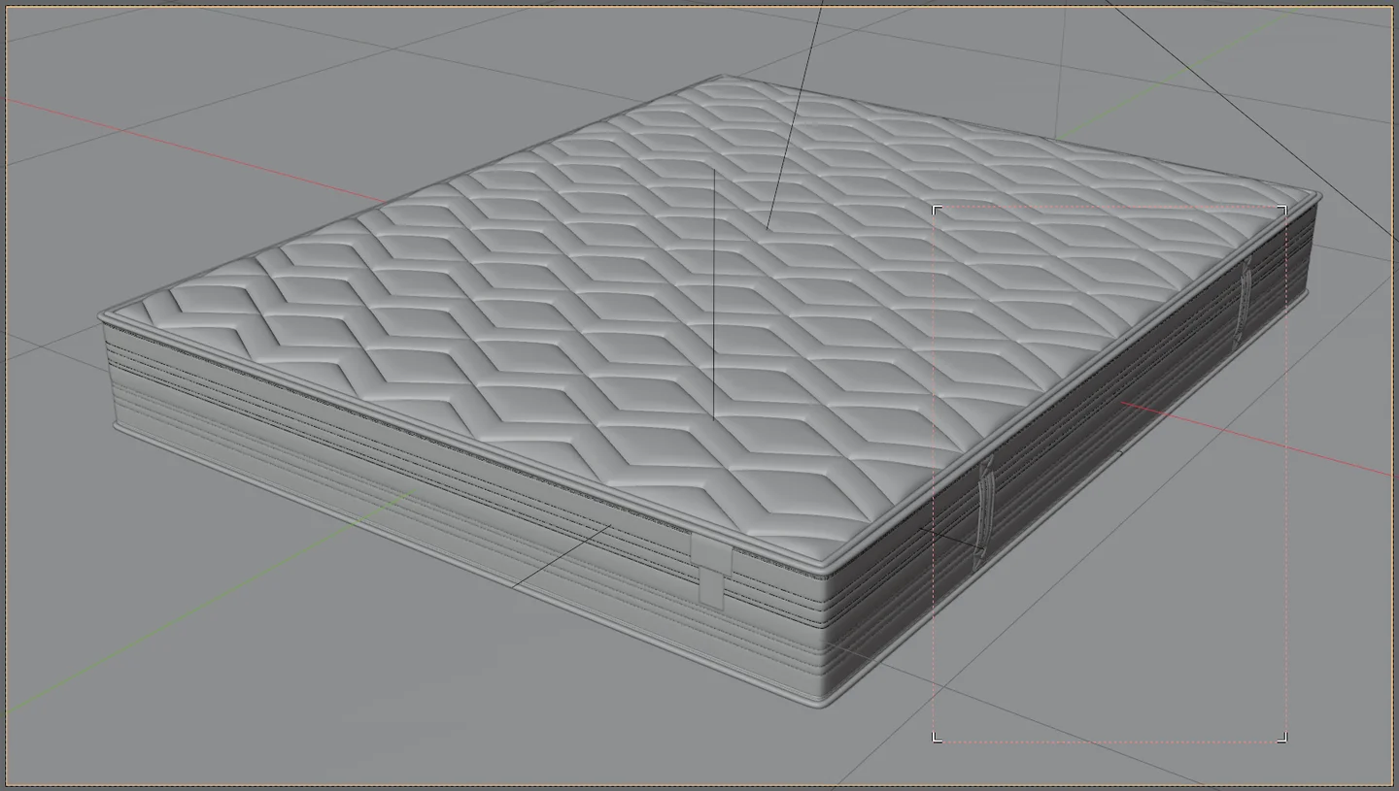The width and height of the screenshot is (1399, 791).
Task: Select the nearer carry handle on the mattress
Action: pos(985,514)
